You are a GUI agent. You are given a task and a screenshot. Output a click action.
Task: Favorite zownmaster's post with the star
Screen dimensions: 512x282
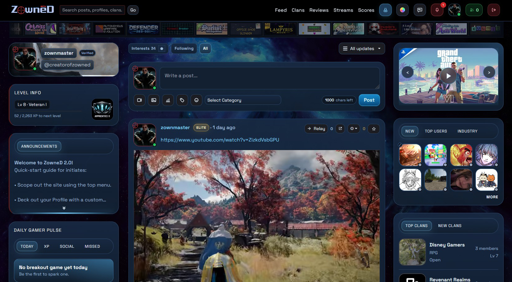tap(374, 128)
